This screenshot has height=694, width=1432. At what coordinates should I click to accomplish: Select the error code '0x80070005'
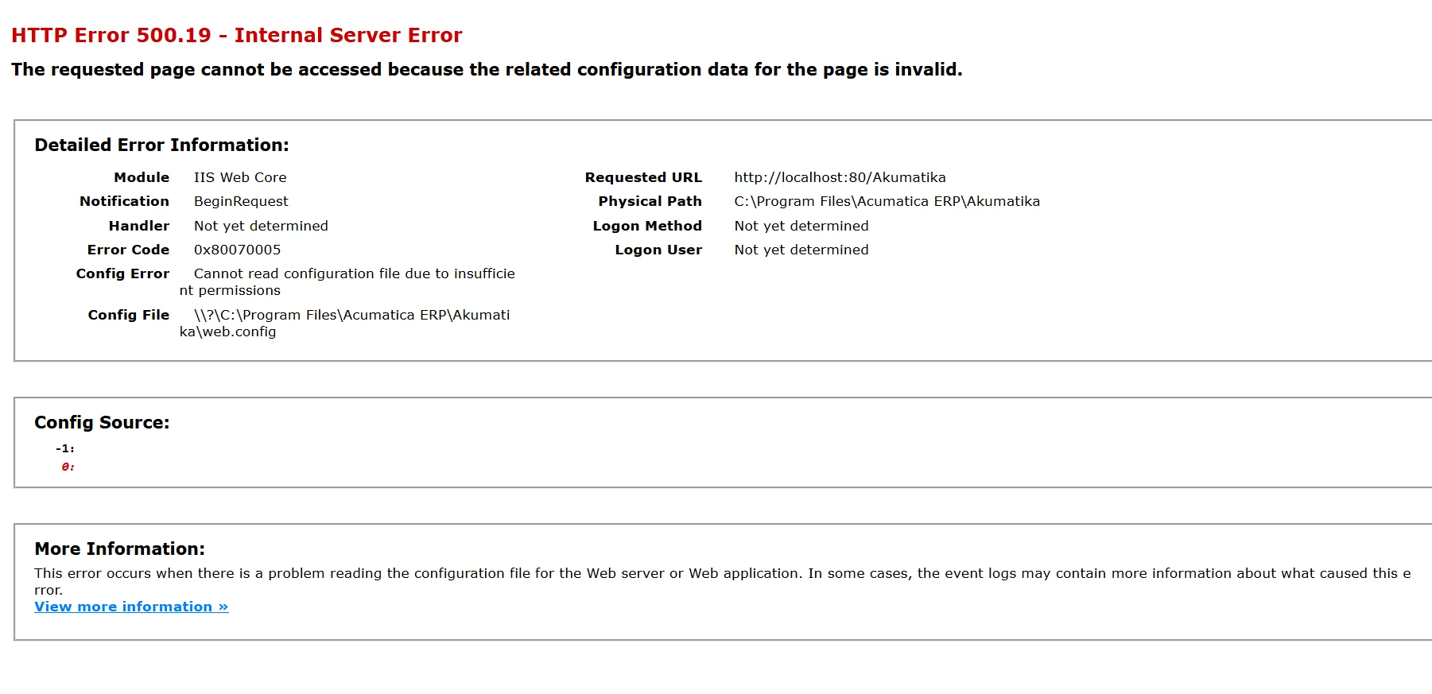pyautogui.click(x=237, y=250)
